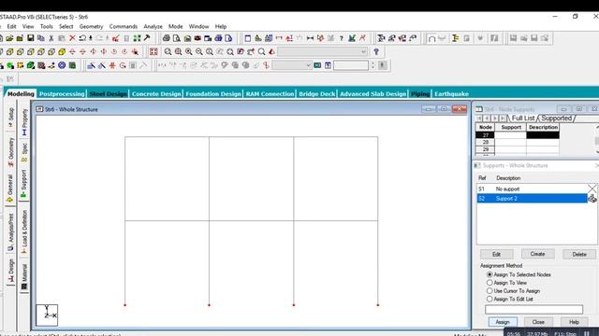
Task: Click the question mark help toolbar icon
Action: pos(341,38)
